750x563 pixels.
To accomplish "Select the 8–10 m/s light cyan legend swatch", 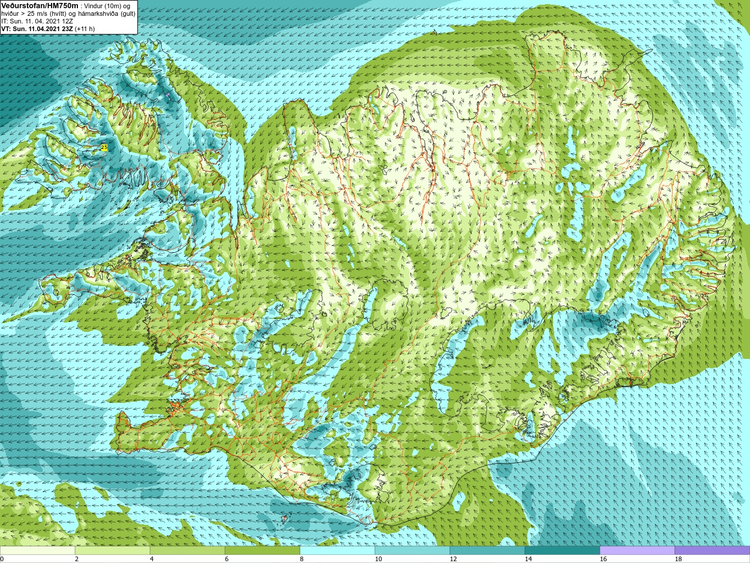I will pos(337,551).
